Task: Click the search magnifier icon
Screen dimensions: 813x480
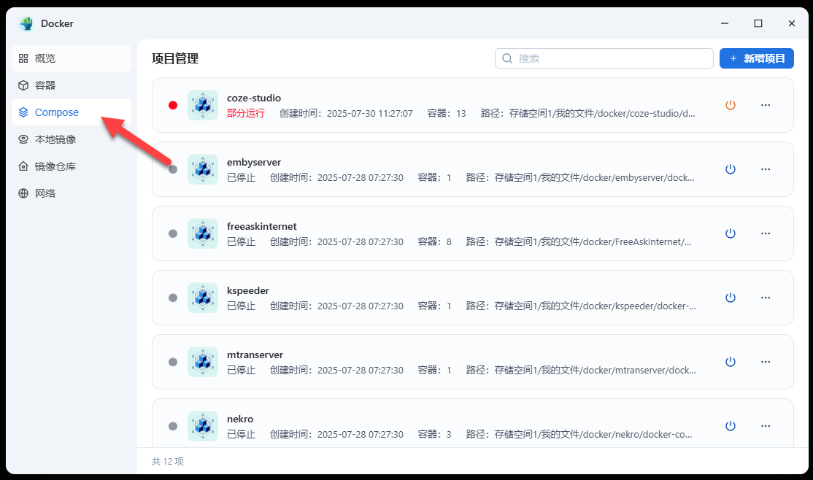Action: click(507, 58)
